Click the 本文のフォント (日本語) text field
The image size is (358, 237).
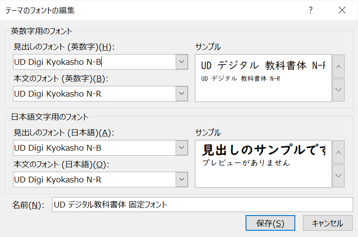pyautogui.click(x=94, y=179)
